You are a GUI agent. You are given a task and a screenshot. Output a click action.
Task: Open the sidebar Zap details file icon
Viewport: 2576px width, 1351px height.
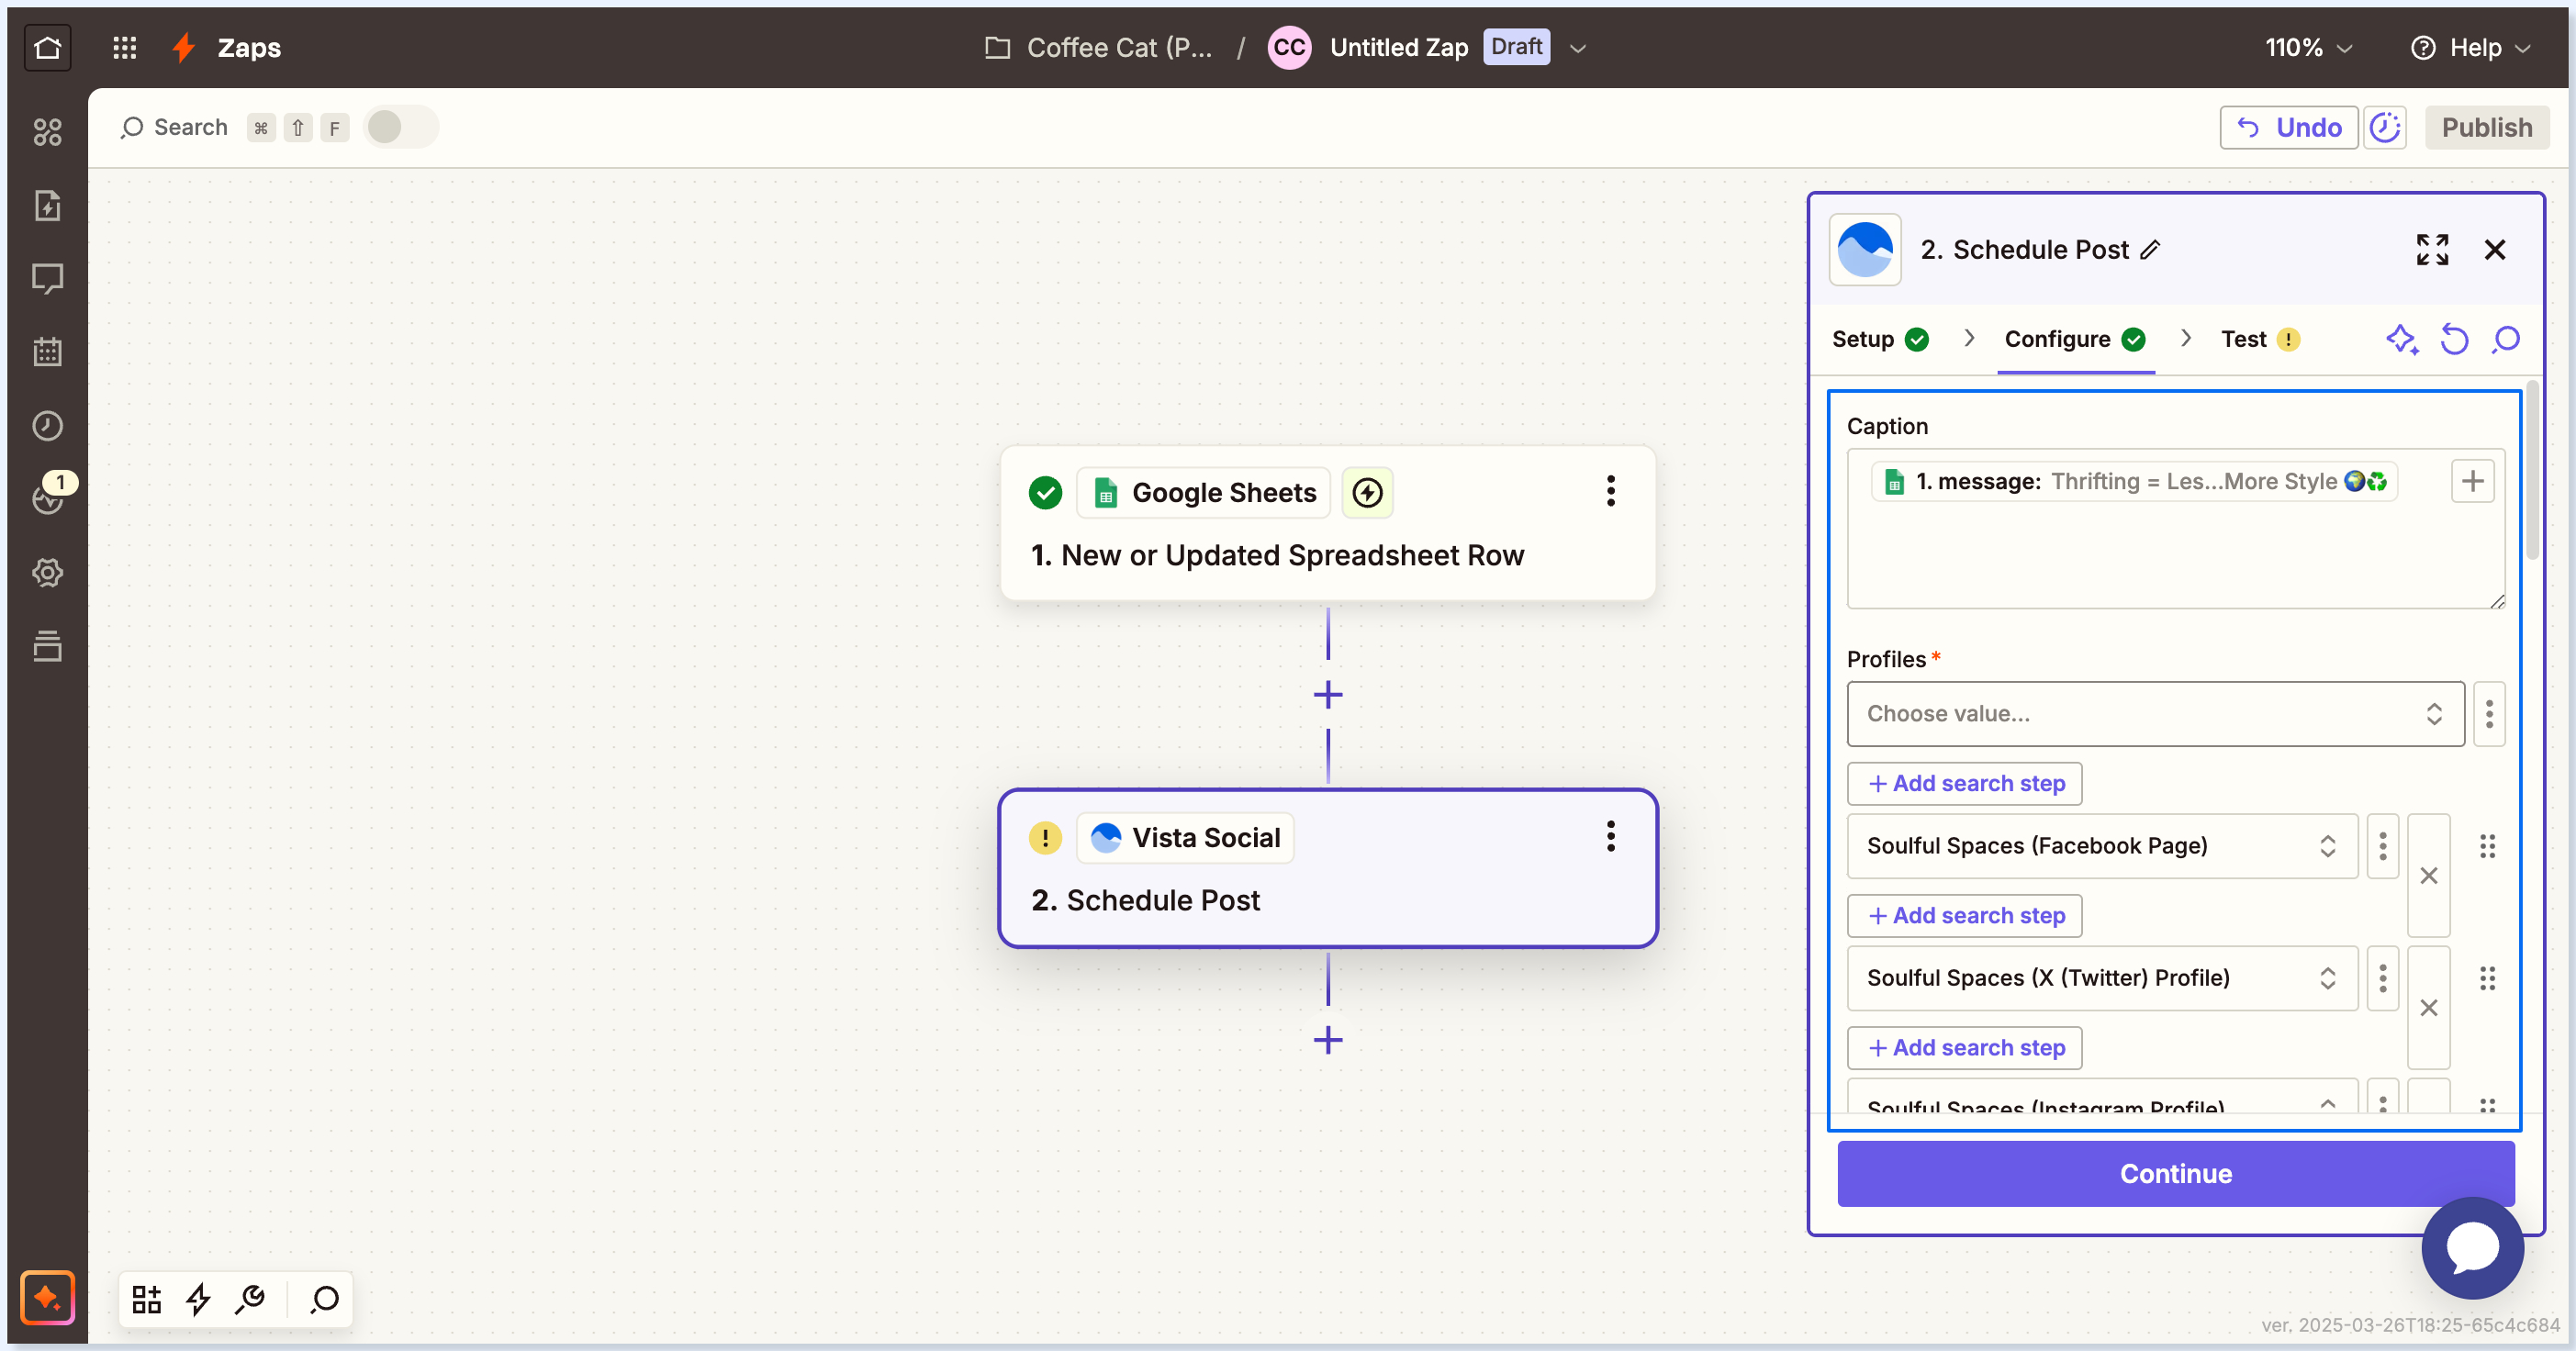pyautogui.click(x=47, y=205)
